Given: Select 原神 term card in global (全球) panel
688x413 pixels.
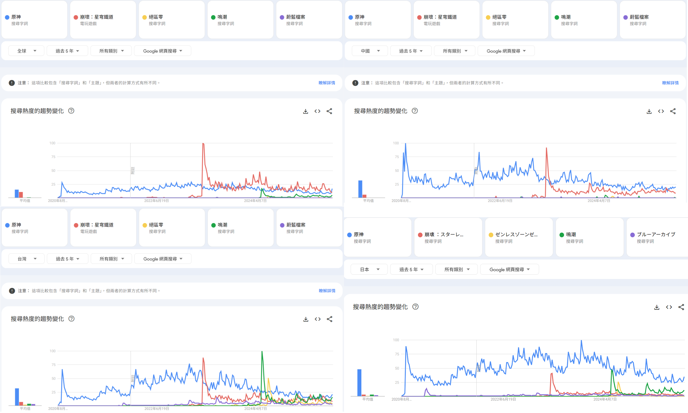Looking at the screenshot, I should (34, 20).
